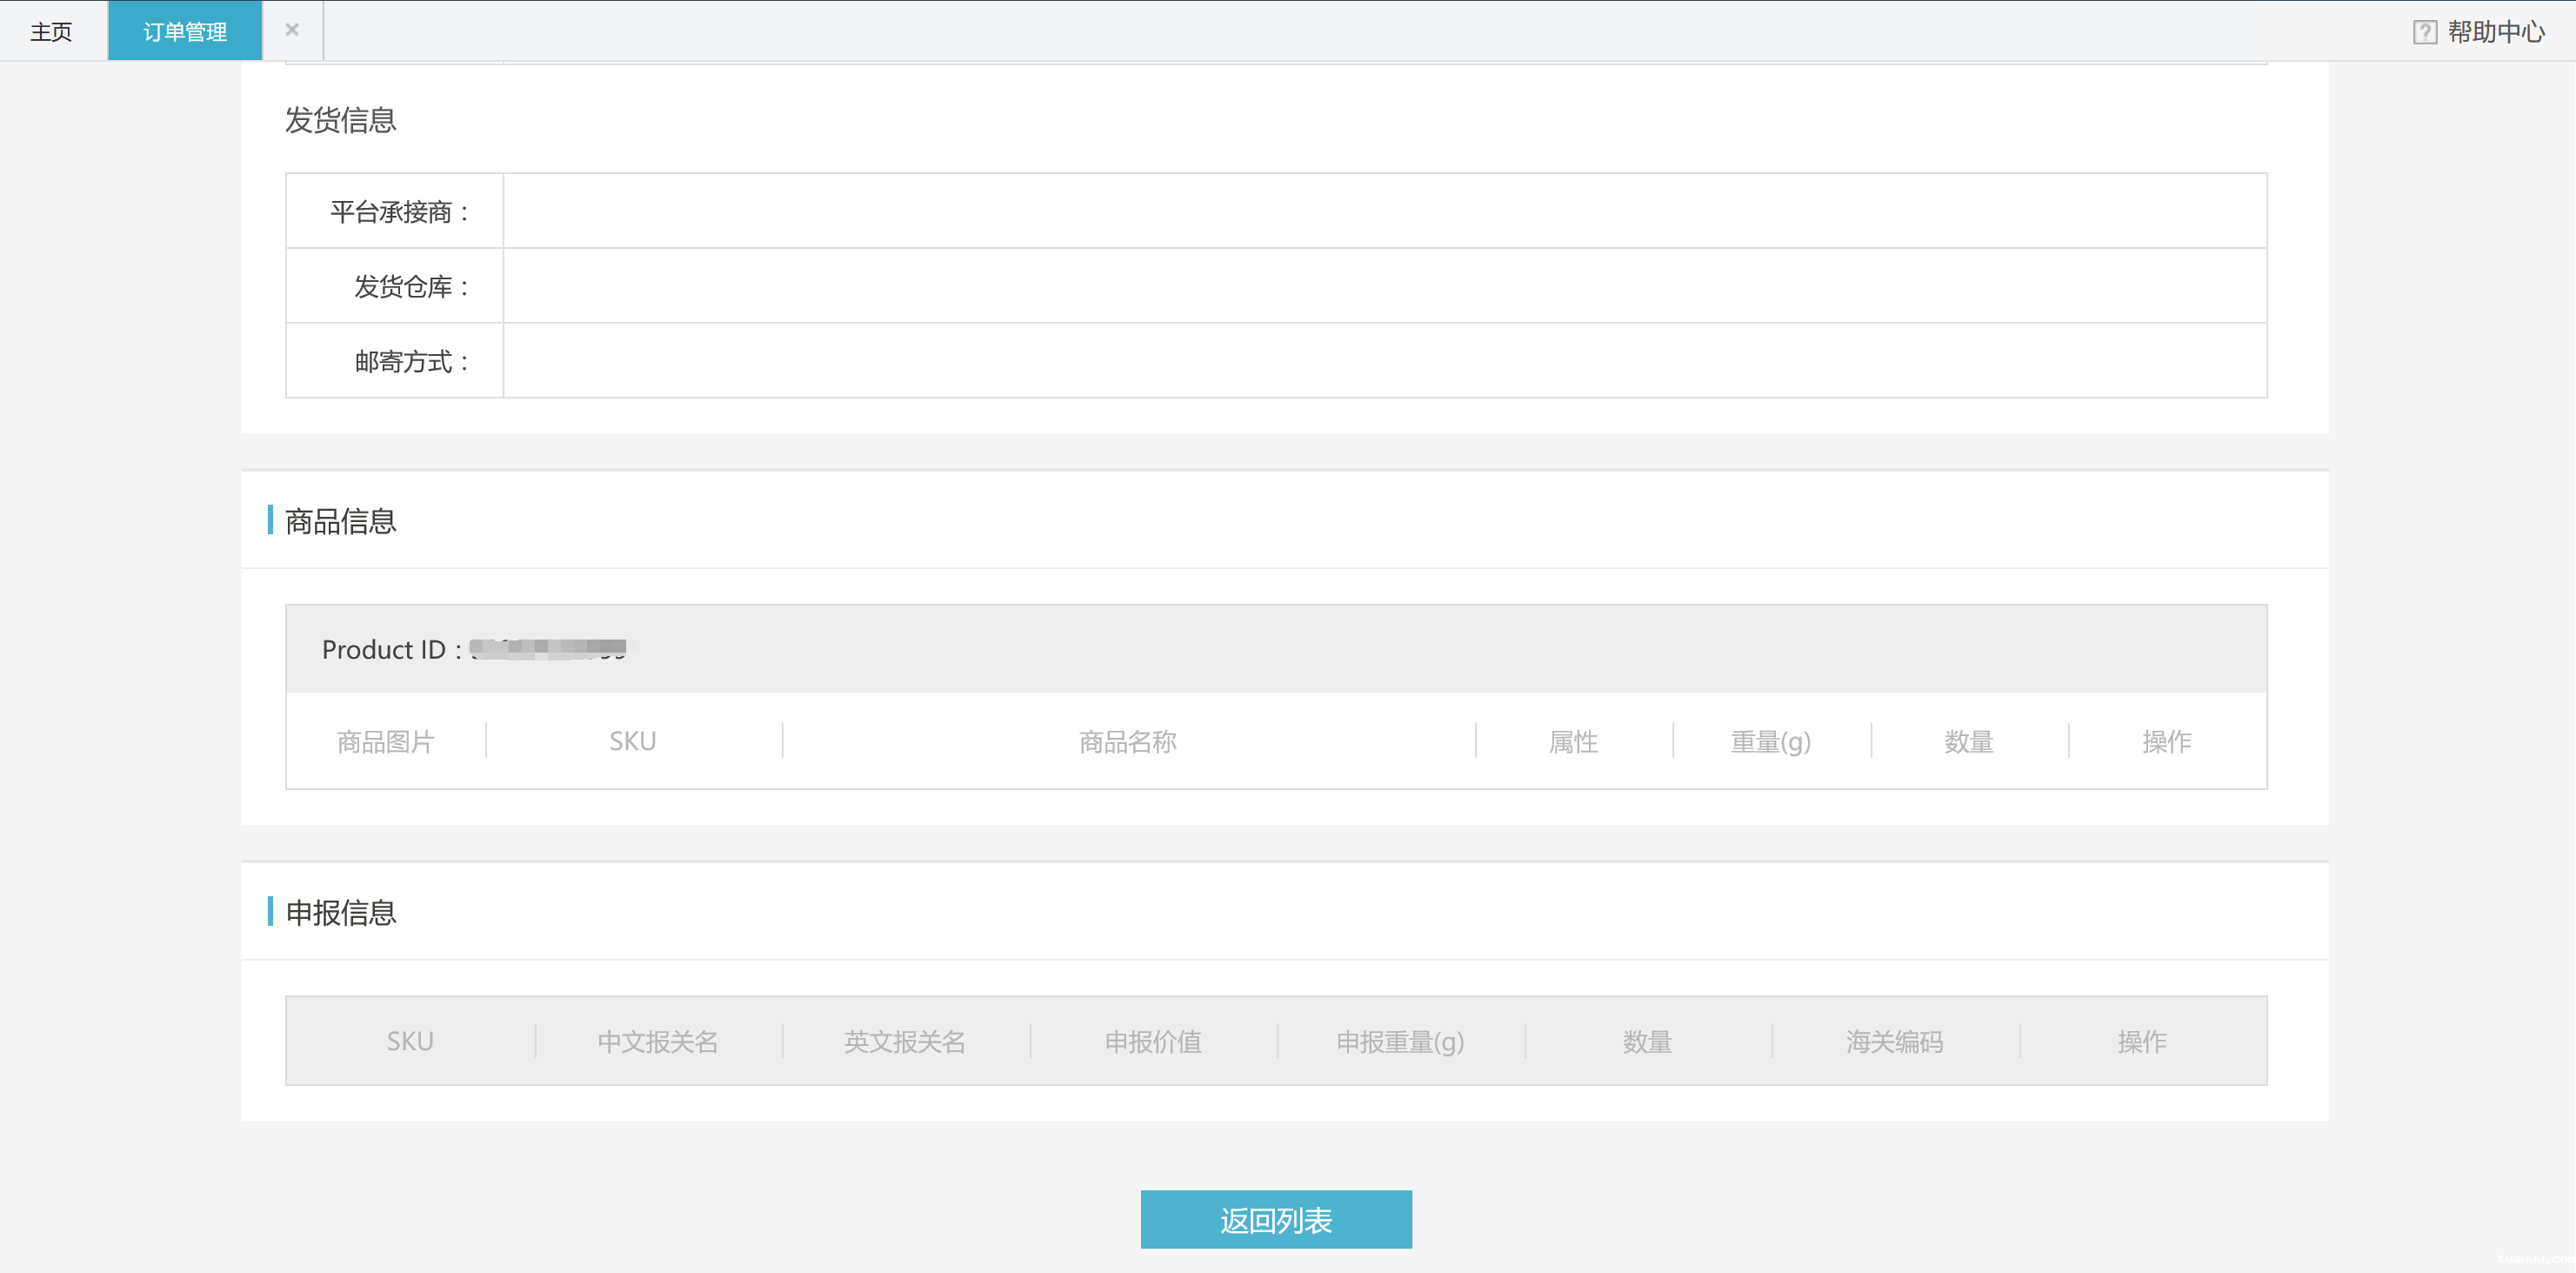The width and height of the screenshot is (2576, 1273).
Task: Click the 中文报关名 column header
Action: point(658,1042)
